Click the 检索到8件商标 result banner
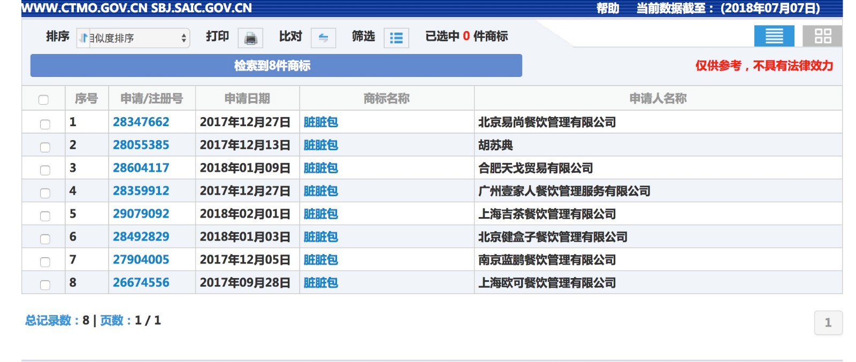The image size is (856, 362). tap(276, 66)
